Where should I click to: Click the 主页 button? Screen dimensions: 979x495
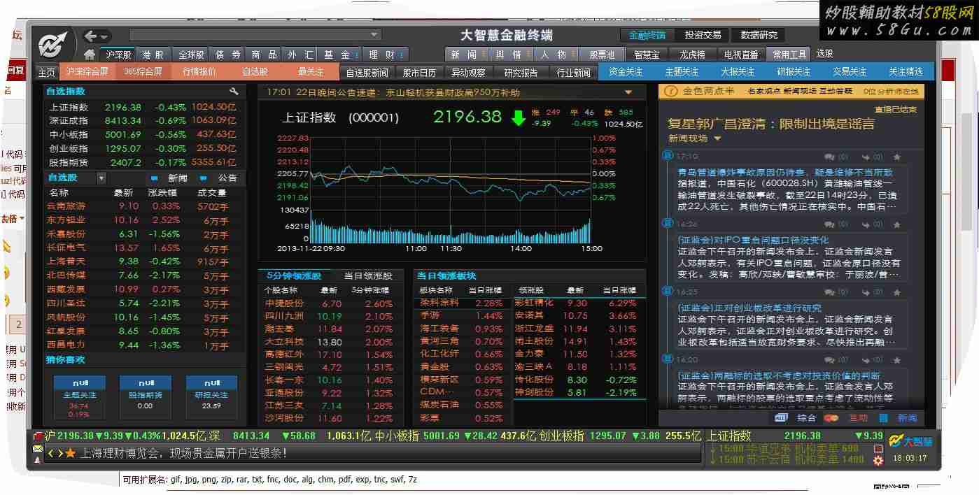point(47,72)
